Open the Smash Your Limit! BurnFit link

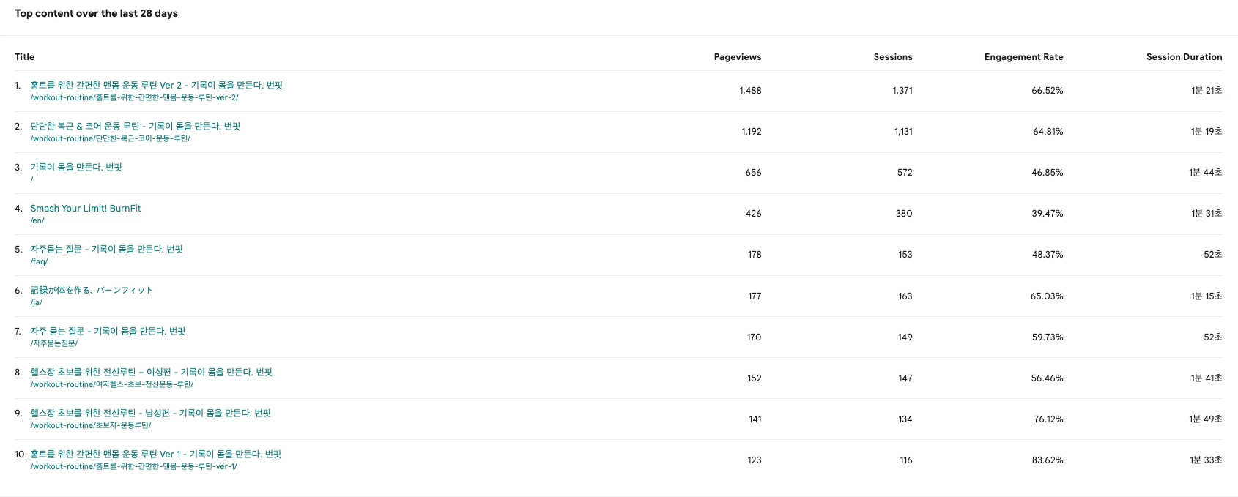tap(85, 209)
